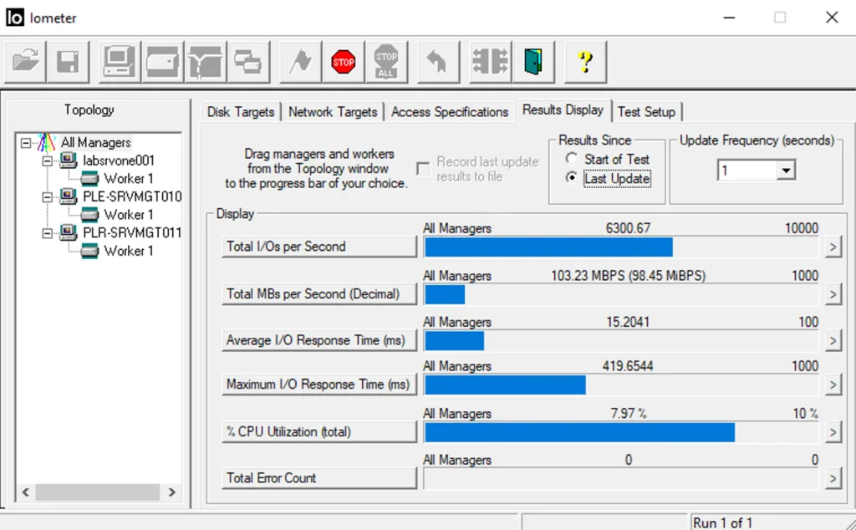Expand % CPU Utilization chart arrow
Image resolution: width=856 pixels, height=530 pixels.
[x=833, y=432]
